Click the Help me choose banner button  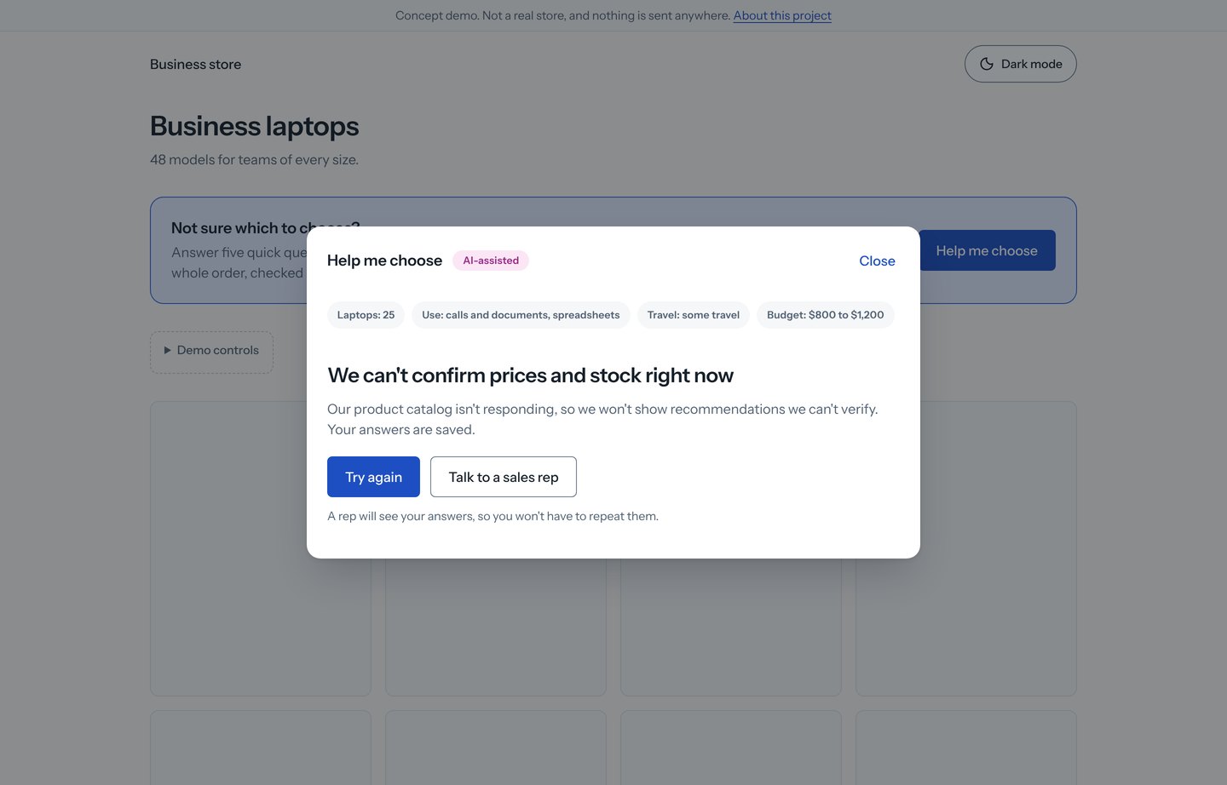(987, 250)
